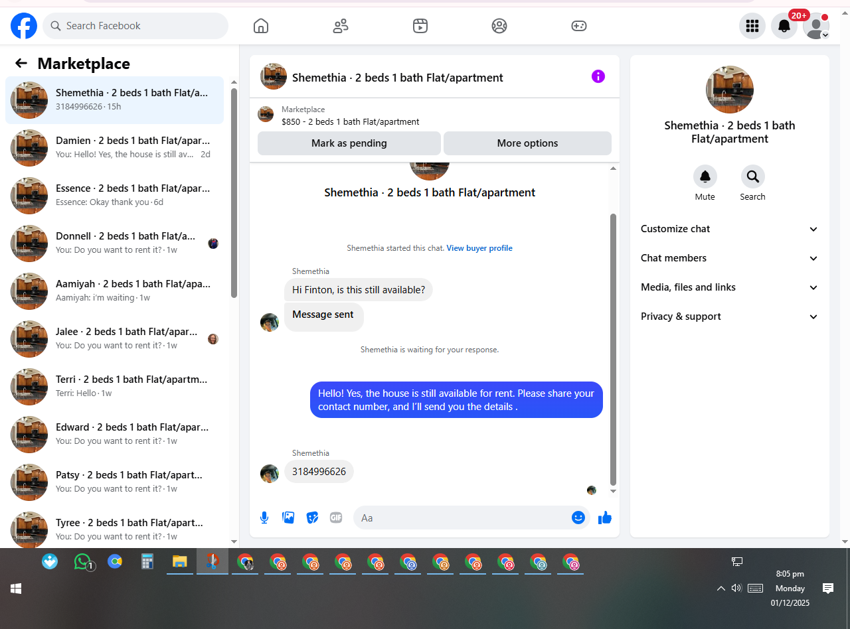Click the chat messages scrollbar thumb
Image resolution: width=850 pixels, height=629 pixels.
point(614,349)
